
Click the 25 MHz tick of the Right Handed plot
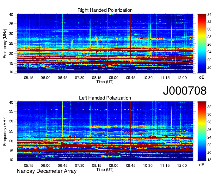click(x=11, y=43)
